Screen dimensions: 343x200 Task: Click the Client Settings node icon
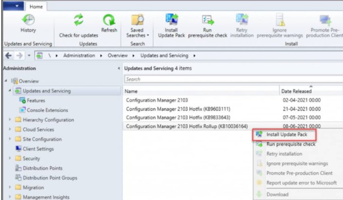click(x=18, y=149)
